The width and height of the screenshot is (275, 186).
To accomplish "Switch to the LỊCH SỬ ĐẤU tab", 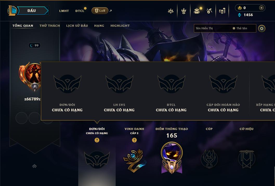I will [77, 26].
